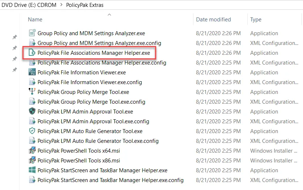Click the third pin icon in the navigation pane
Screen dimensions: 303x190
point(15,59)
